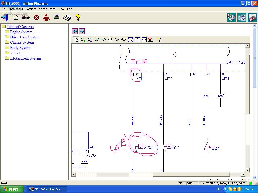Click the Engine System folder icon

click(x=7, y=31)
